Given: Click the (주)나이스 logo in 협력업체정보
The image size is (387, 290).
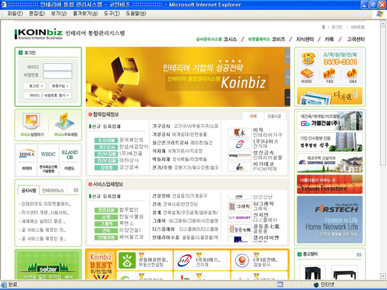Looking at the screenshot, I should (x=239, y=144).
